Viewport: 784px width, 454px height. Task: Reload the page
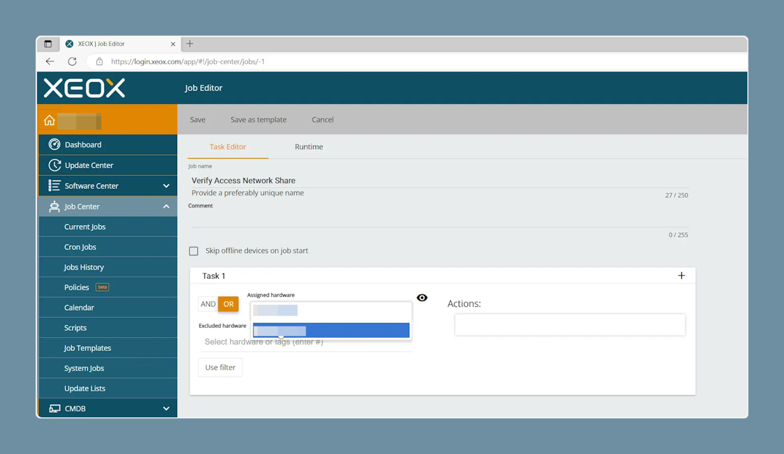72,61
